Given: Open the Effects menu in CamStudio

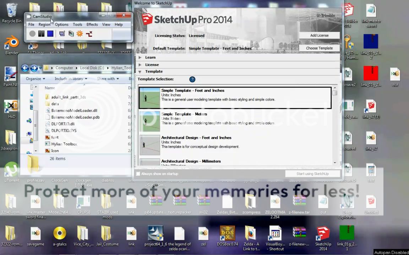Looking at the screenshot, I should (92, 24).
